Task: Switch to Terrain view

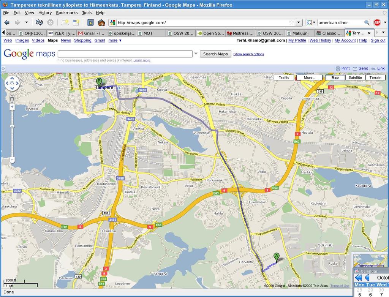Action: coord(375,77)
